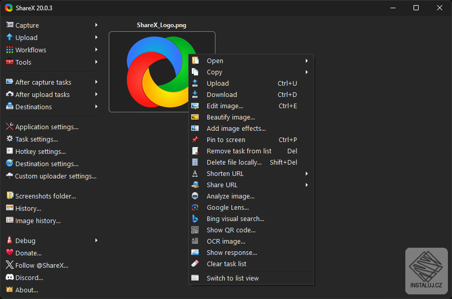This screenshot has width=452, height=299.
Task: Choose Delete file locally... entry
Action: 251,163
